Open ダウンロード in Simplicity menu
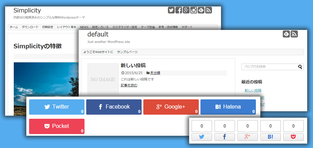The width and height of the screenshot is (313, 148). [x=30, y=27]
